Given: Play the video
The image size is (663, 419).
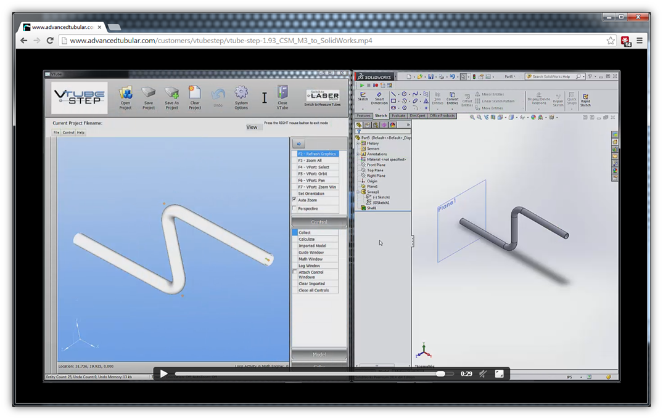Looking at the screenshot, I should click(163, 373).
